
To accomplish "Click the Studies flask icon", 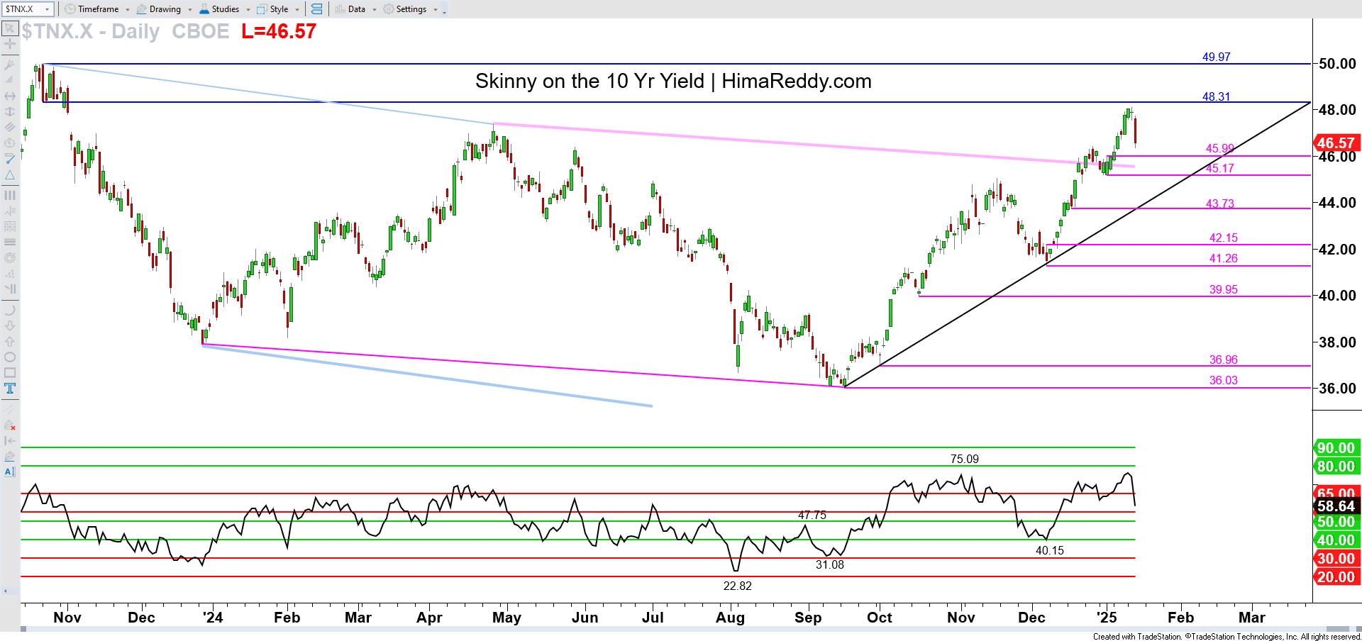I will pos(204,9).
